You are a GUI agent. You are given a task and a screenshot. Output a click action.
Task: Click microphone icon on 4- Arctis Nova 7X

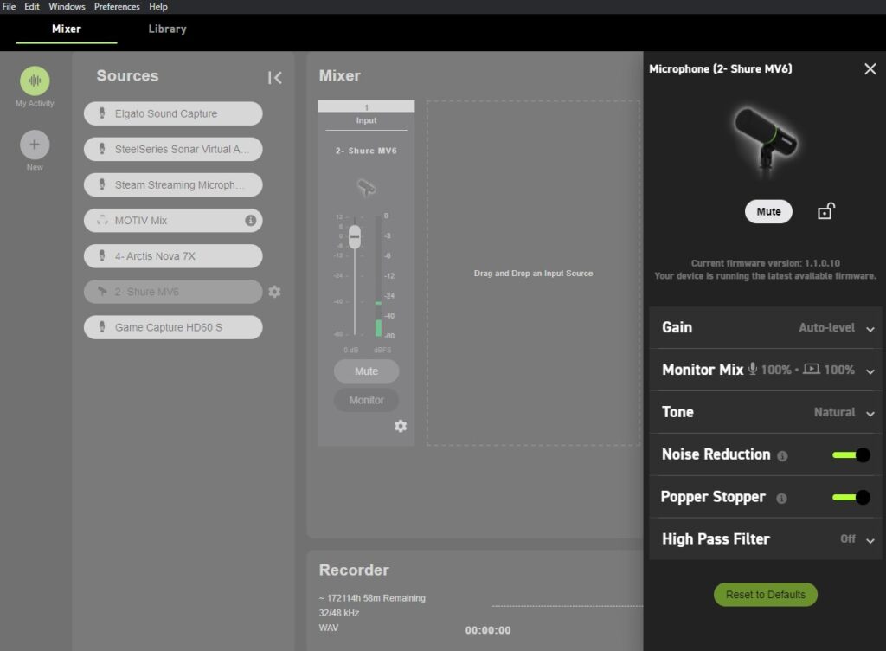click(102, 255)
